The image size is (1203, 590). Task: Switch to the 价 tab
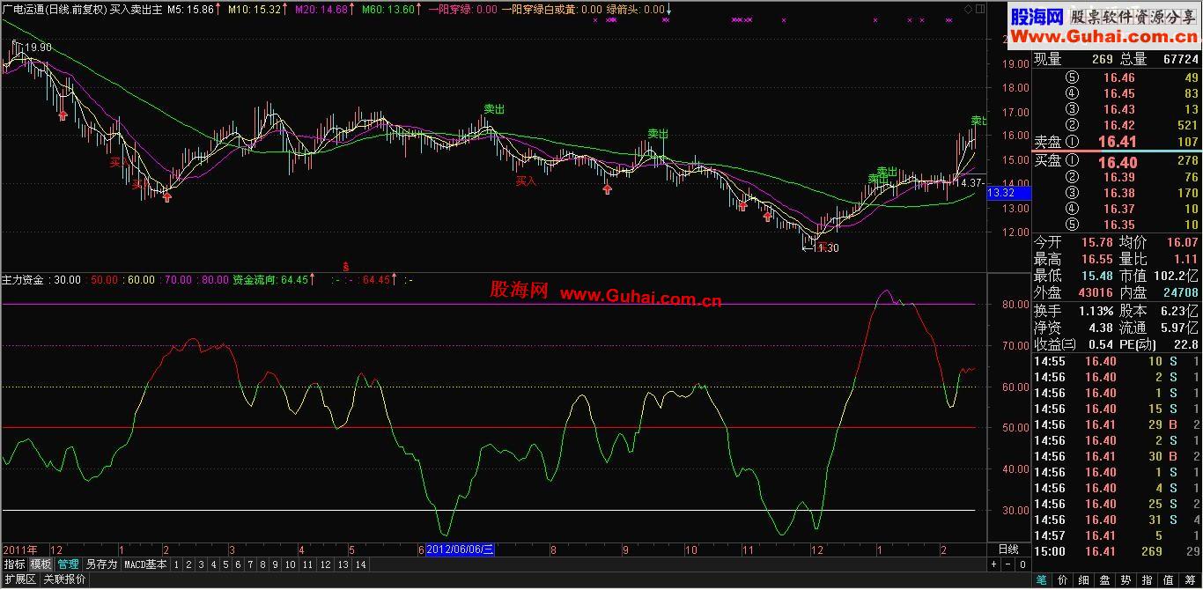(1063, 580)
